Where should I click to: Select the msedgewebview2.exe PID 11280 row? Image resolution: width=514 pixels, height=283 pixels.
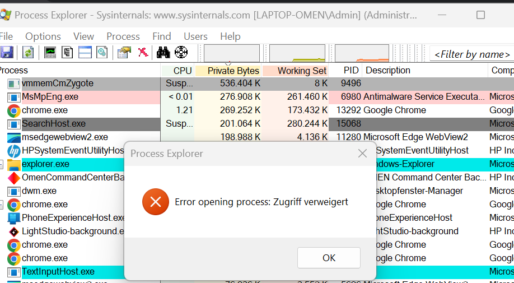pos(257,138)
